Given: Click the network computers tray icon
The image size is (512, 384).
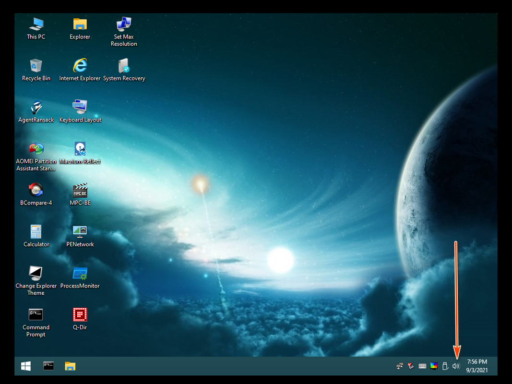Looking at the screenshot, I should (x=400, y=366).
